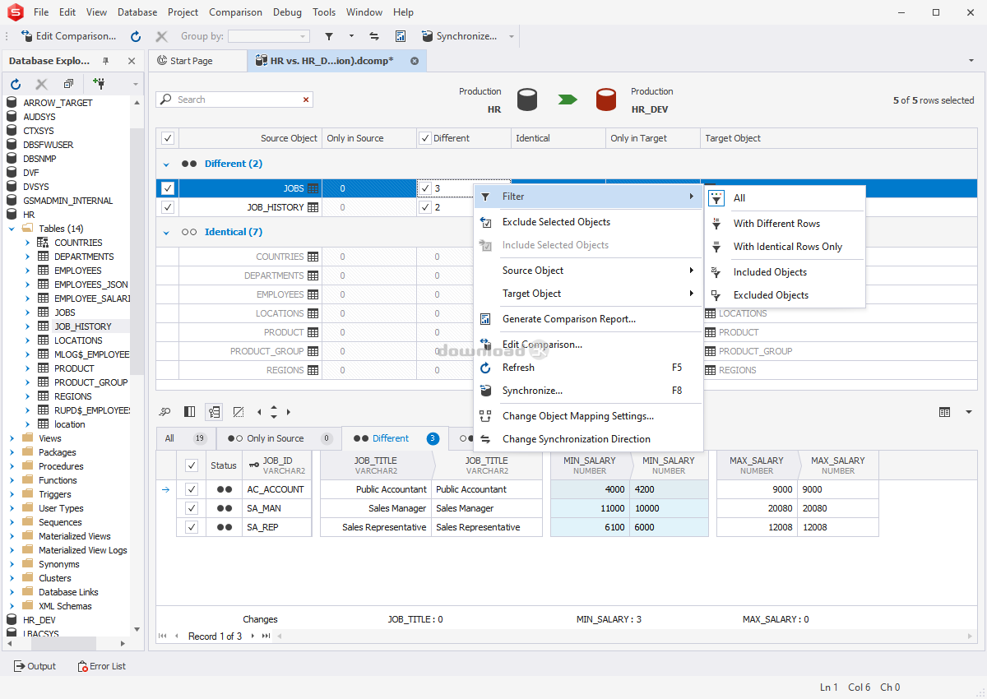Viewport: 987px width, 699px height.
Task: Click the new connection plug icon
Action: point(99,84)
